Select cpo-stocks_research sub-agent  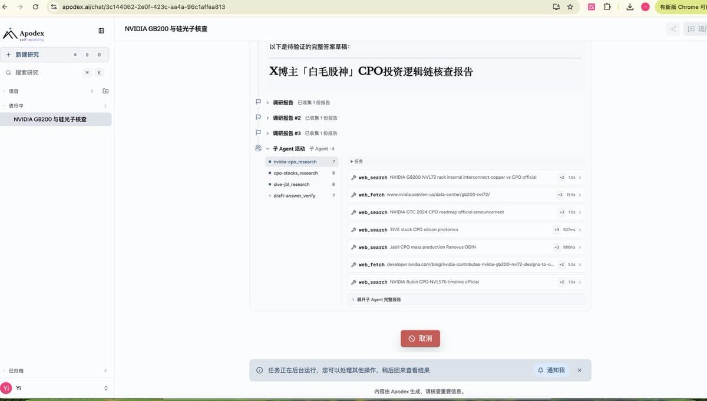pos(302,173)
